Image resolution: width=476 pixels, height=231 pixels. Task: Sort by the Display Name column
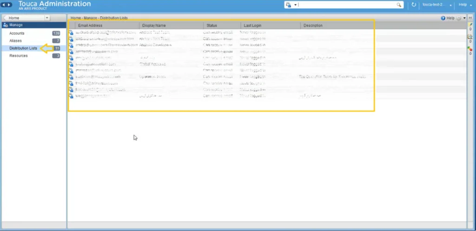(171, 26)
